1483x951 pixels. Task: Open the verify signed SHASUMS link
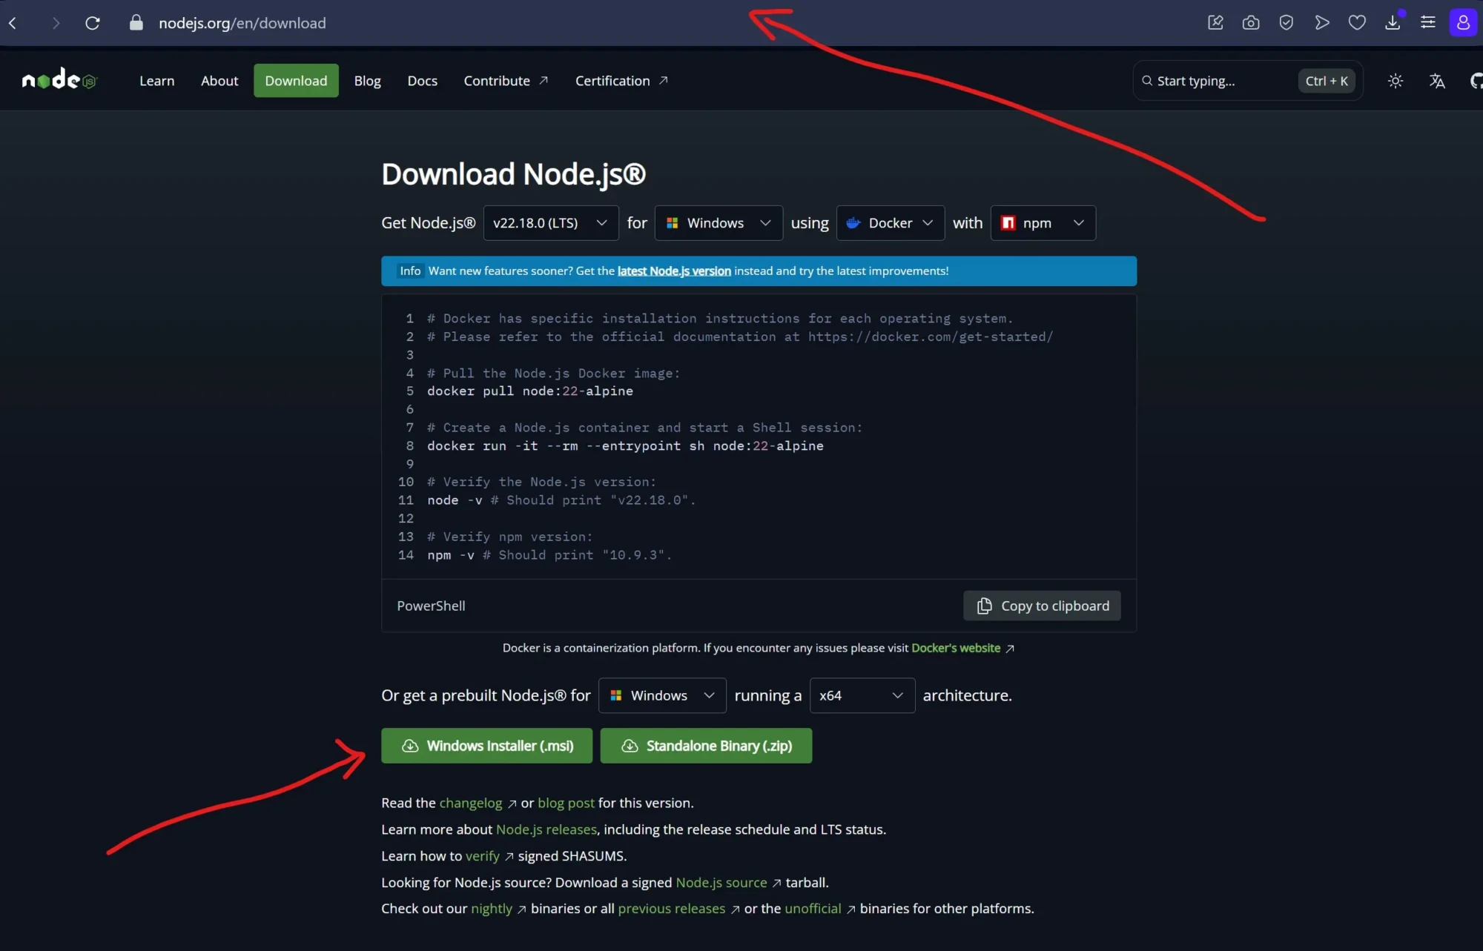483,856
